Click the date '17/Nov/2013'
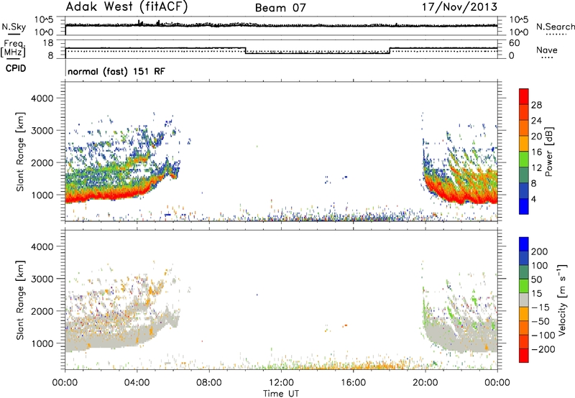The width and height of the screenshot is (575, 398). point(459,7)
